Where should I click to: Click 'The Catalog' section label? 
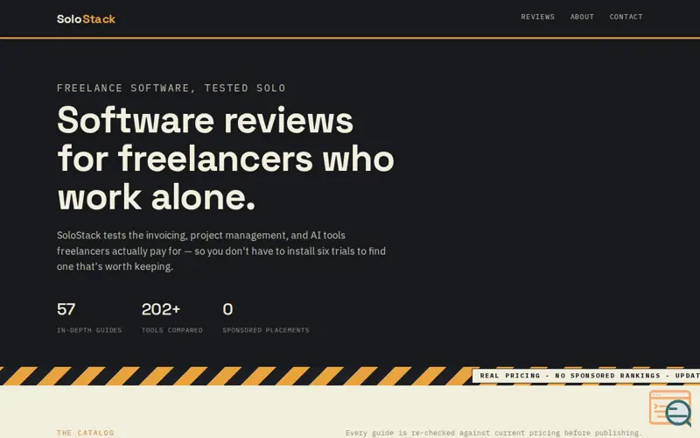tap(85, 433)
